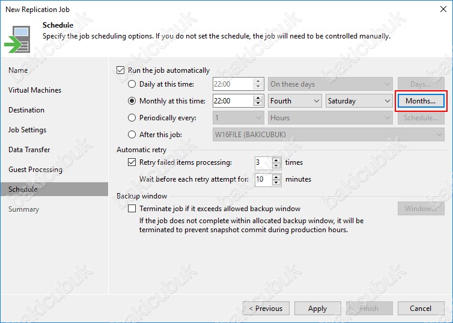Go to the Destination step
Screen dimensions: 453x323
(26, 110)
